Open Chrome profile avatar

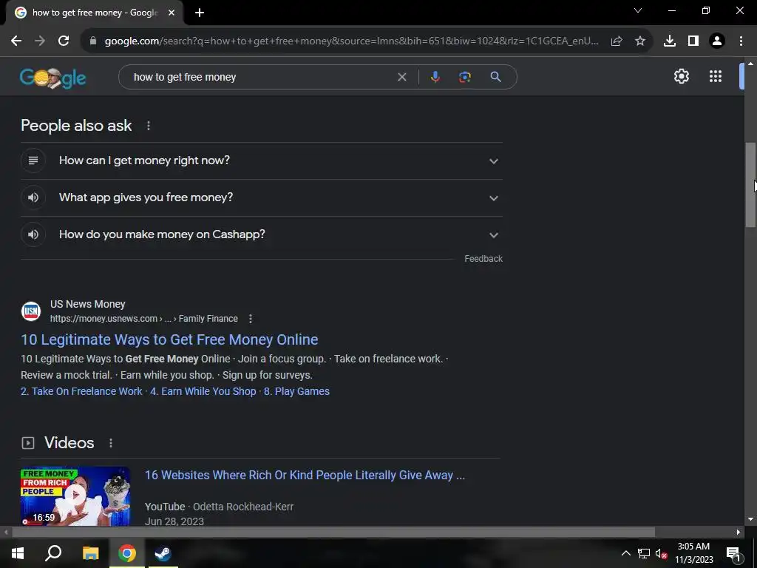(717, 41)
